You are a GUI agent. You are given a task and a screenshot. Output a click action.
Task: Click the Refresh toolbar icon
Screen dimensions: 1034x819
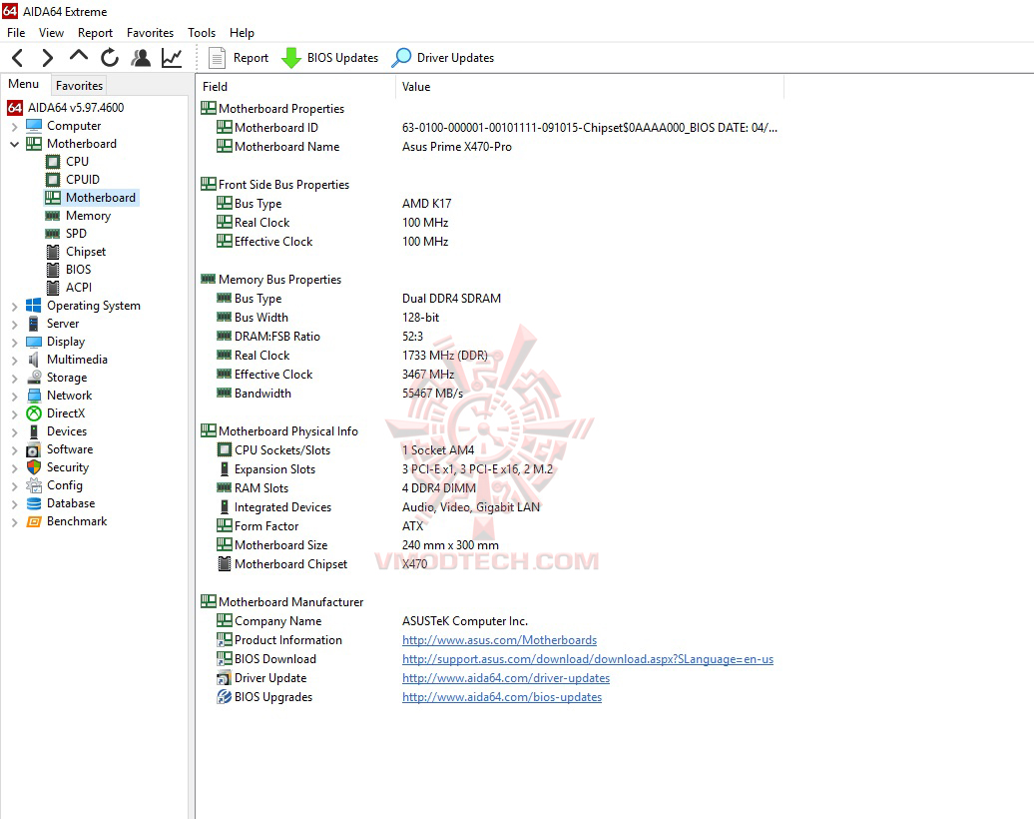pos(110,58)
